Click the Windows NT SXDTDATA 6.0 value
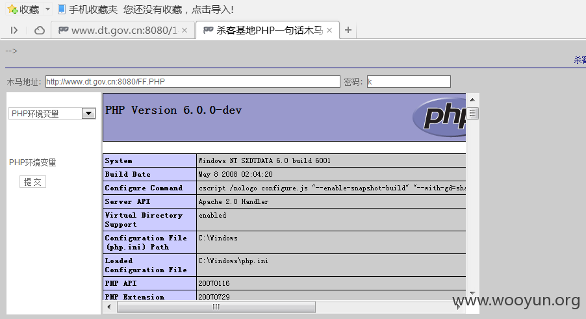Image resolution: width=586 pixels, height=319 pixels. coord(264,160)
